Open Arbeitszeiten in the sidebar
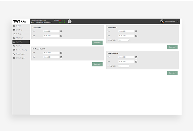Viewport: 193px width, 131px height. 21,38
